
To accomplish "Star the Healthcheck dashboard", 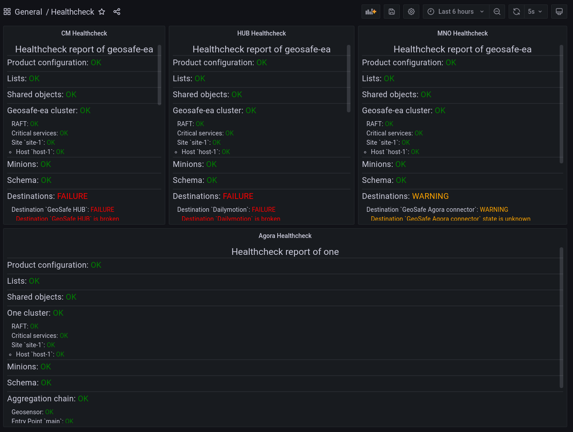I will click(x=102, y=12).
